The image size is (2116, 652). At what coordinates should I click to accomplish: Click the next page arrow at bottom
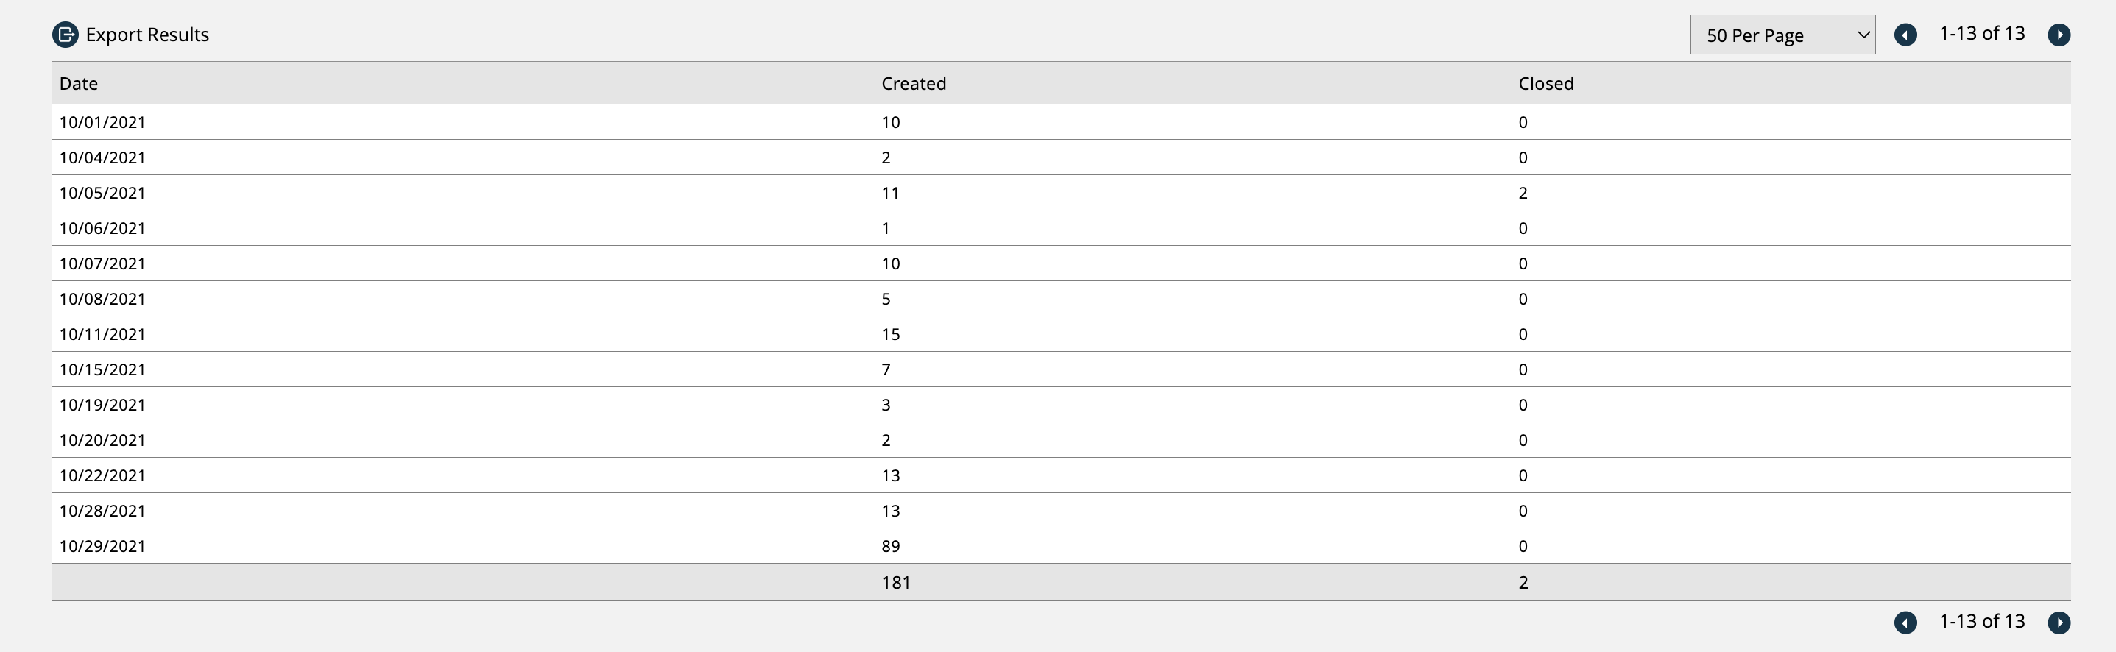[2059, 623]
